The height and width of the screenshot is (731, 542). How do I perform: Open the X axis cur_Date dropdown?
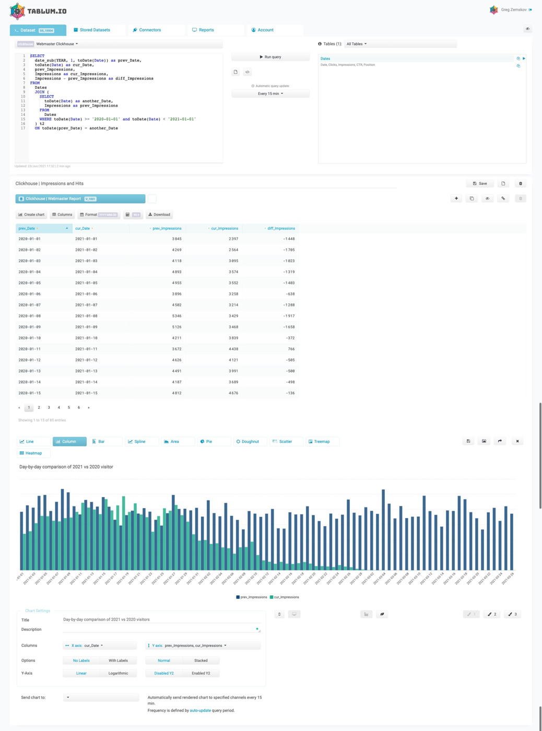pyautogui.click(x=100, y=645)
